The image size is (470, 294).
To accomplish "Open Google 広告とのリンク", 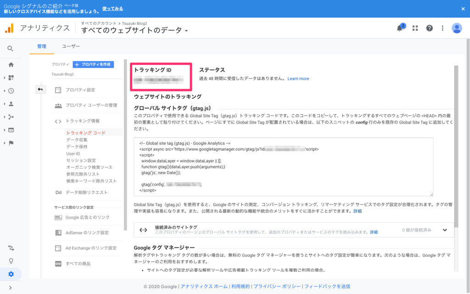I will [x=87, y=217].
